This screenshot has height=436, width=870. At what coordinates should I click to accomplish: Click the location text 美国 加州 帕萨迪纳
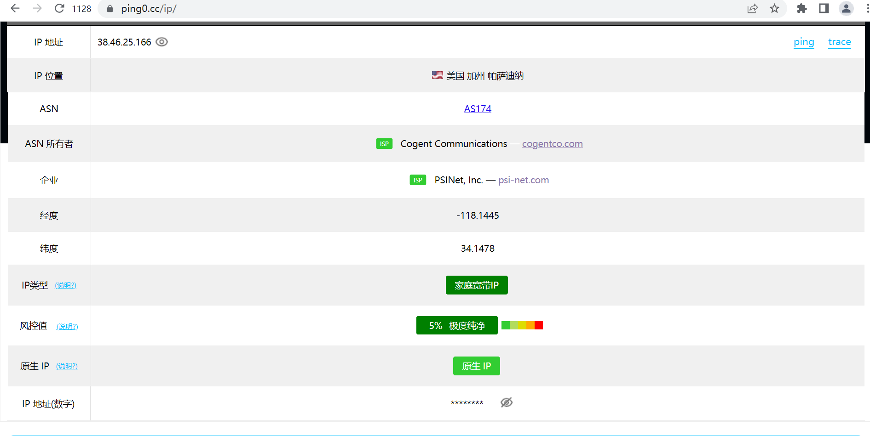point(485,76)
